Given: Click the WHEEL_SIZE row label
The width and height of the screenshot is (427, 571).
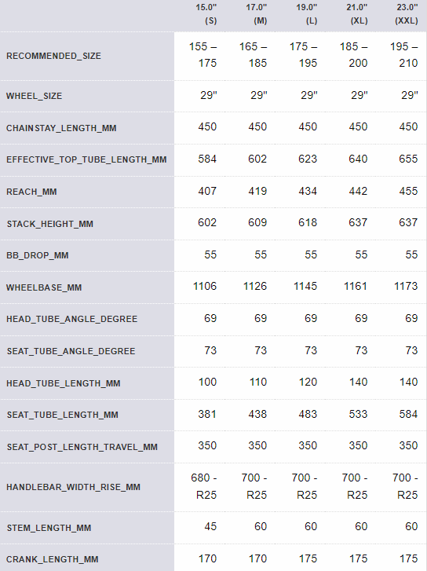Looking at the screenshot, I should tap(35, 96).
